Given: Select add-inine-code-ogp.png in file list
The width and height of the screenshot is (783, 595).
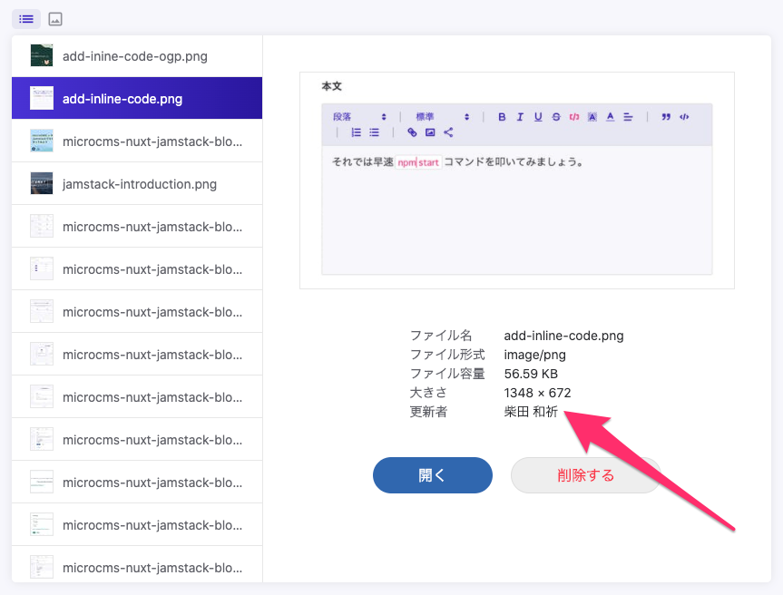Looking at the screenshot, I should point(136,56).
